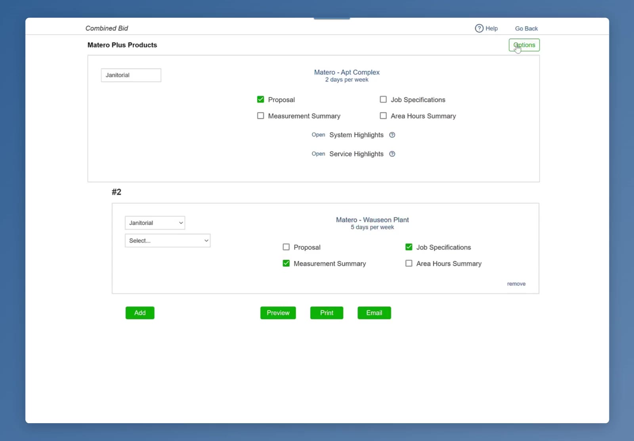Viewport: 634px width, 441px height.
Task: Uncheck Measurement Summary for Wauseon Plant
Action: 286,263
